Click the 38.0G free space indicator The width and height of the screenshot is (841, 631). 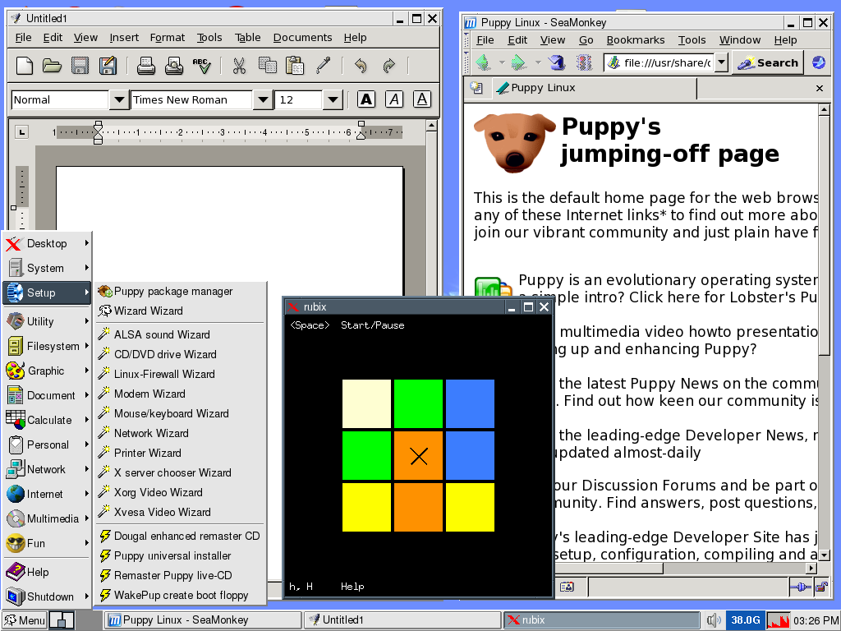[x=745, y=621]
